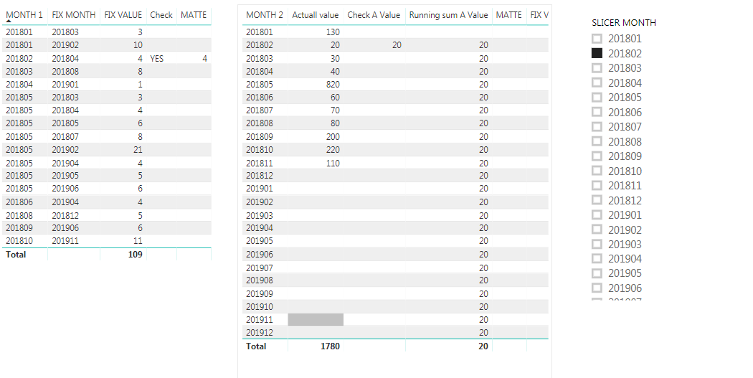Uncheck the selected 201802 slicer checkbox

pyautogui.click(x=597, y=53)
